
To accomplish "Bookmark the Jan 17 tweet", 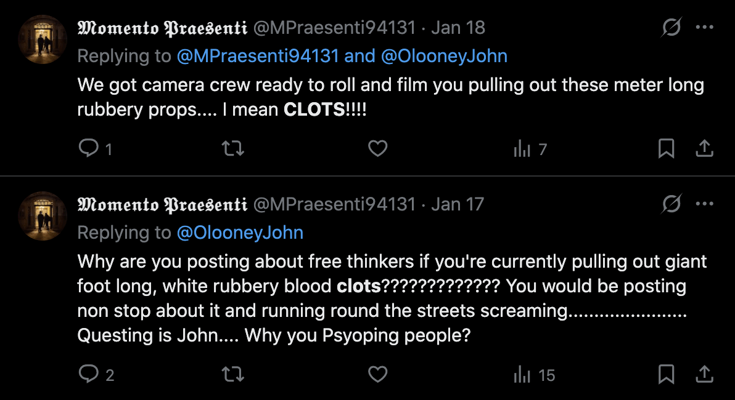I will [667, 374].
